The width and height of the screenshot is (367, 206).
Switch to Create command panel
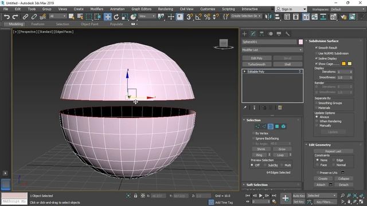tap(245, 34)
